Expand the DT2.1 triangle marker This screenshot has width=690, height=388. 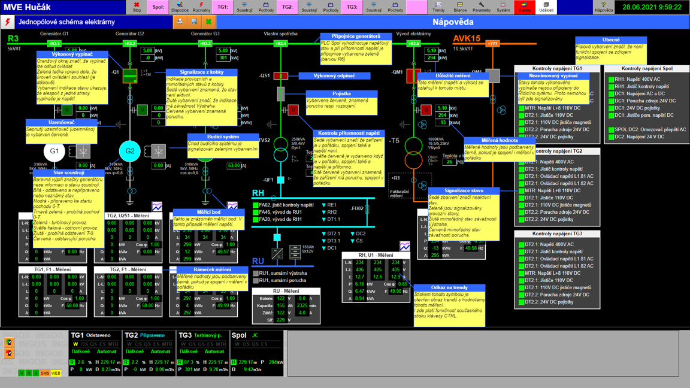324,234
